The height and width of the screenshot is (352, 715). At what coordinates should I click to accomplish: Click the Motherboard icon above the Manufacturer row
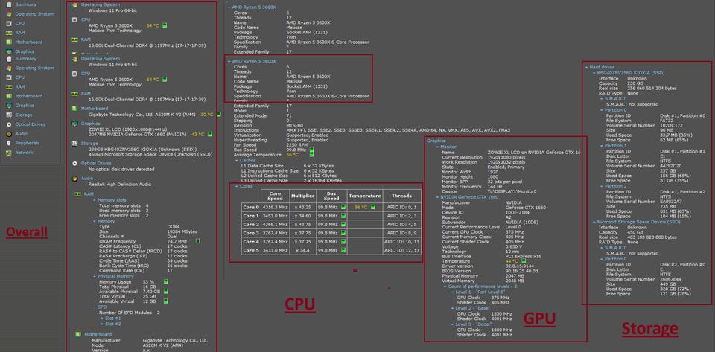point(78,334)
